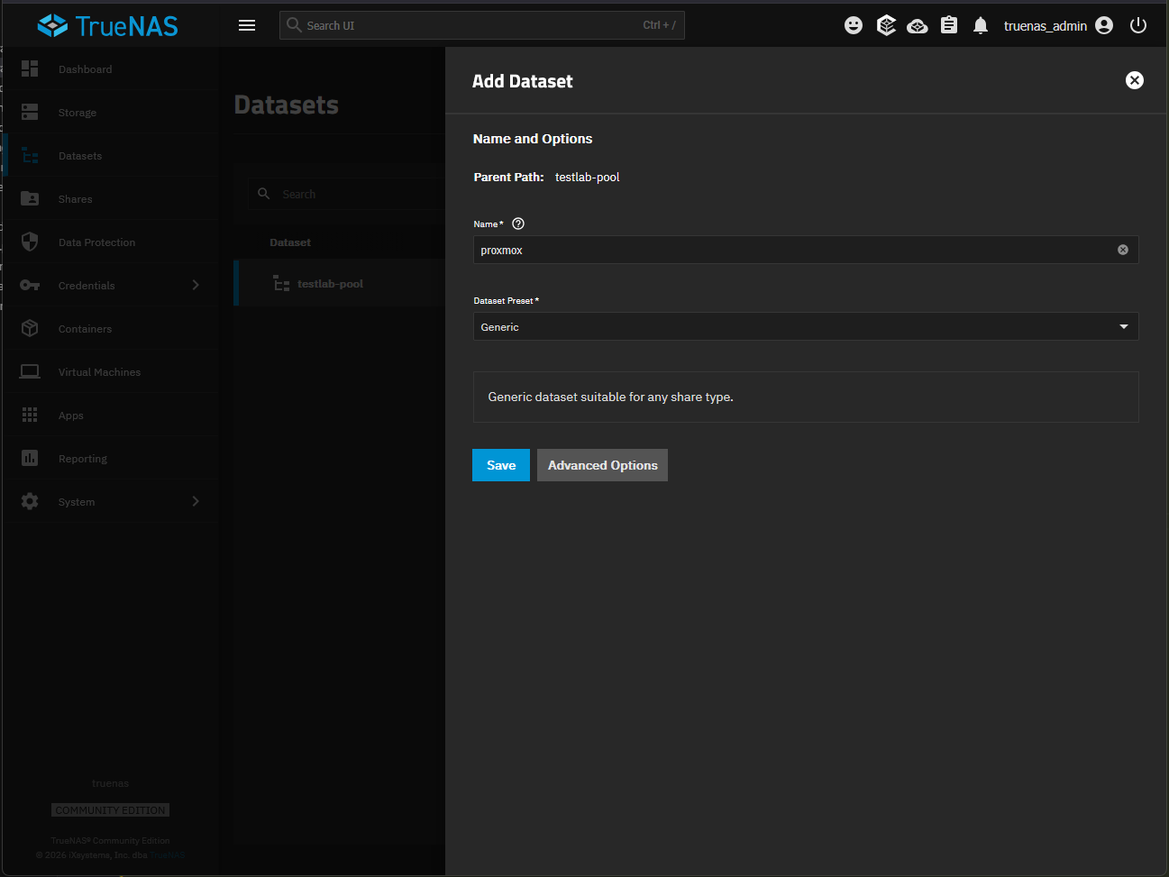Open truenas_admin user menu
The width and height of the screenshot is (1169, 877).
click(1058, 25)
